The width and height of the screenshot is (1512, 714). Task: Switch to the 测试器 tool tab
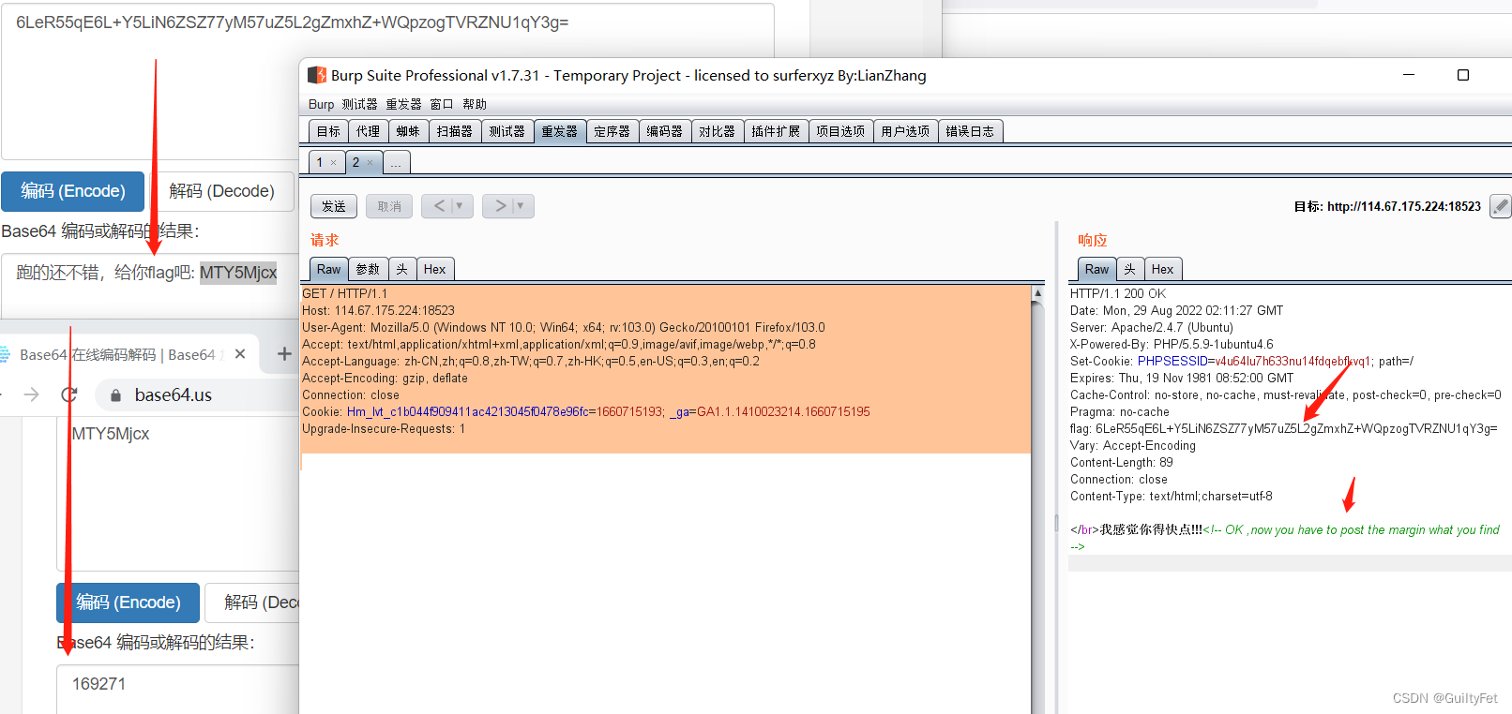[507, 131]
